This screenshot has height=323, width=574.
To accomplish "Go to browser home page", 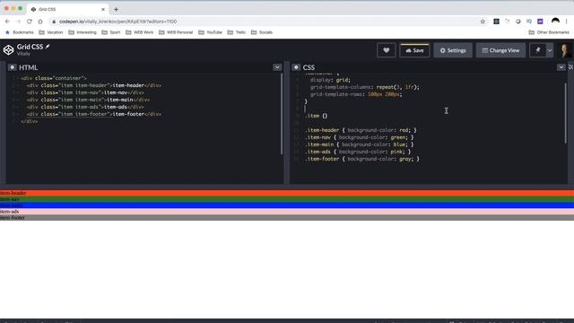I will [x=40, y=22].
